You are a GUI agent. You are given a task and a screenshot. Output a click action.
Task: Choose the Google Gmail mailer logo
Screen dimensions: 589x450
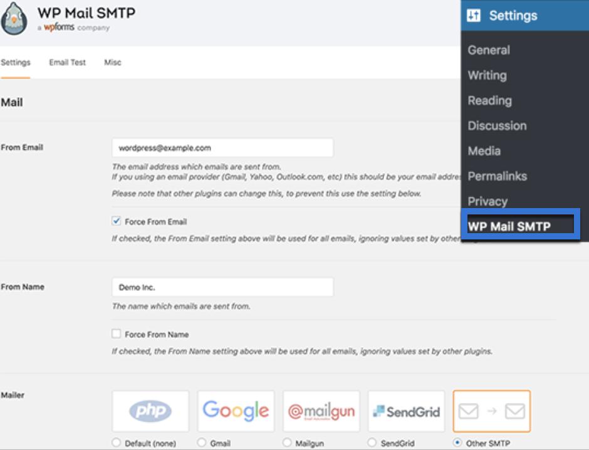(236, 411)
